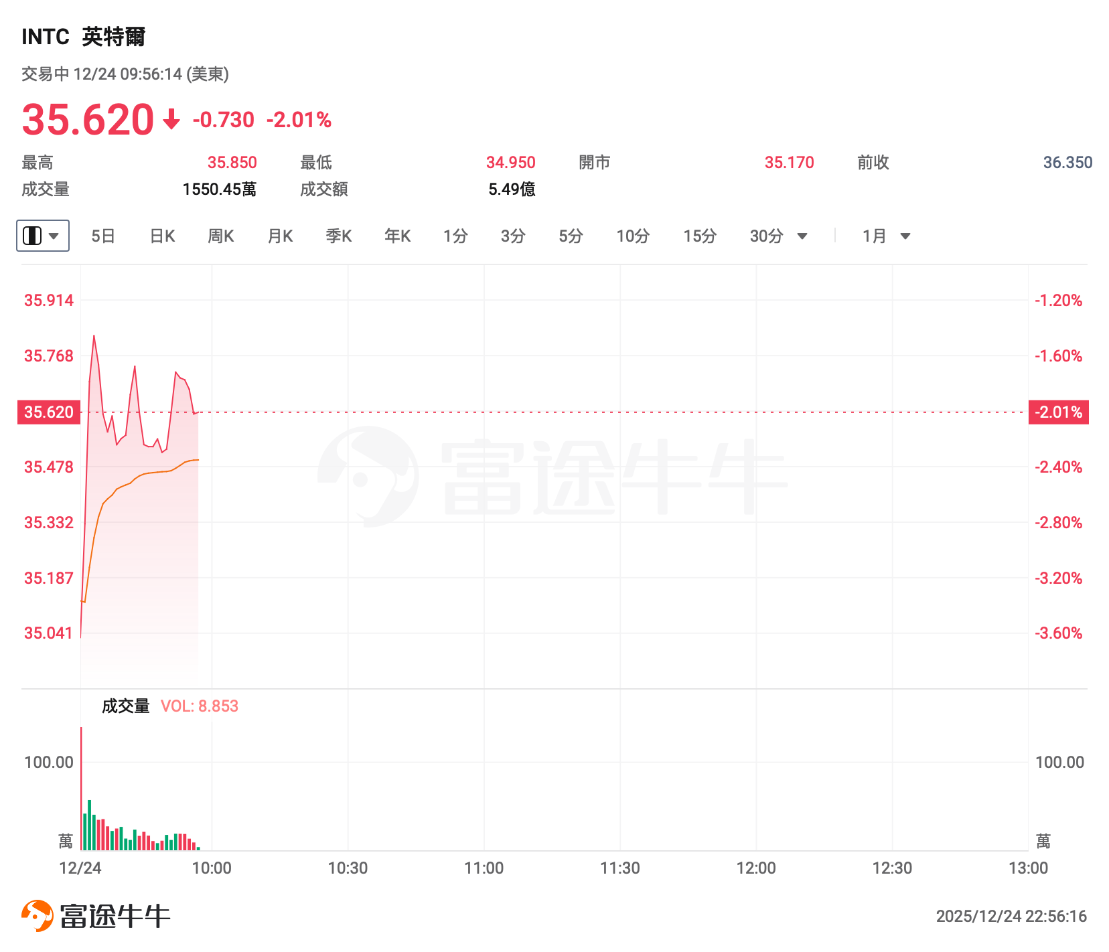The image size is (1109, 952).
Task: Click the -2.01% axis price tag
Action: click(x=1058, y=412)
